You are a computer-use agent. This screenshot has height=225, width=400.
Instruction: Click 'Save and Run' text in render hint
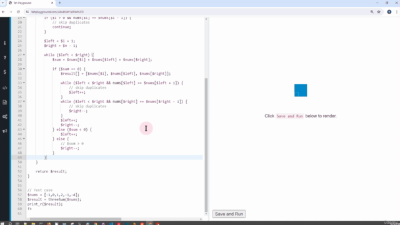[x=289, y=116]
